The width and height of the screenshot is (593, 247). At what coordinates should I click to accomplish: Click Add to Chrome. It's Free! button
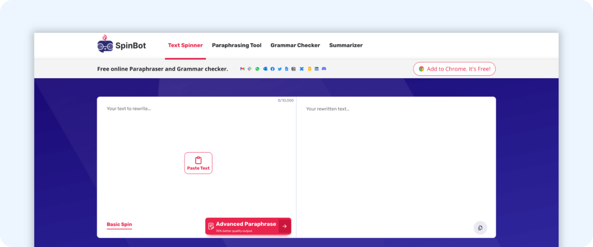click(454, 69)
